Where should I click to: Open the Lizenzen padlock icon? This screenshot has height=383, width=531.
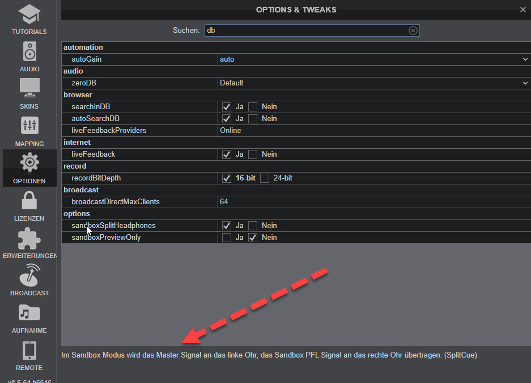[x=29, y=200]
